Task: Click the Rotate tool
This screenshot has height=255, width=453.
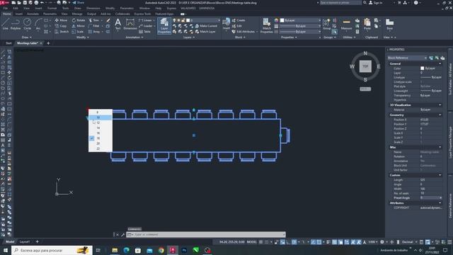Action: 79,21
